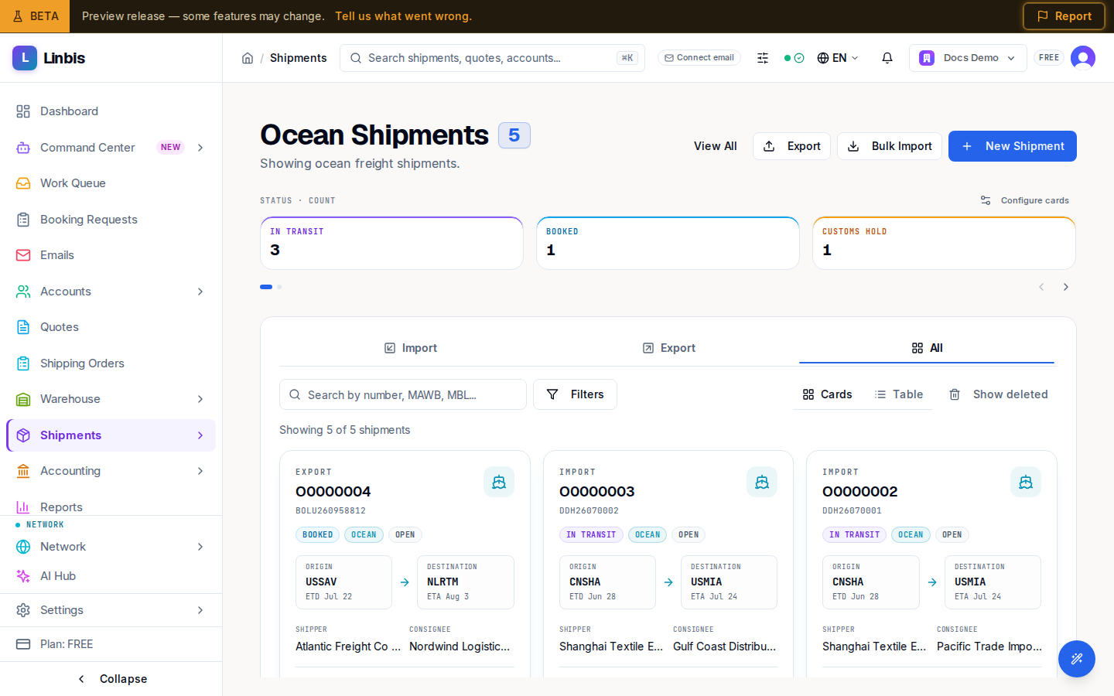Expand the Network submenu
This screenshot has width=1114, height=696.
[x=200, y=547]
